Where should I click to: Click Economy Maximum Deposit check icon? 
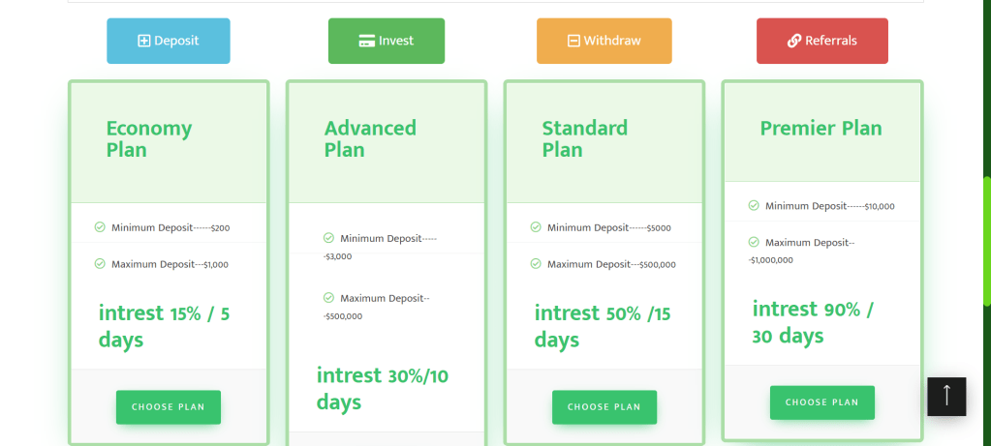click(x=100, y=263)
